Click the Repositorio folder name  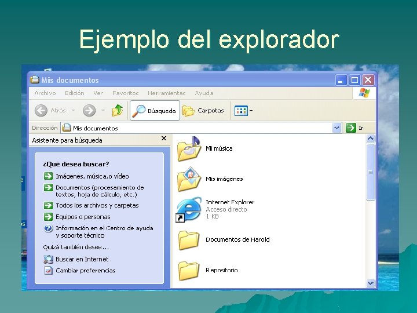pyautogui.click(x=221, y=270)
